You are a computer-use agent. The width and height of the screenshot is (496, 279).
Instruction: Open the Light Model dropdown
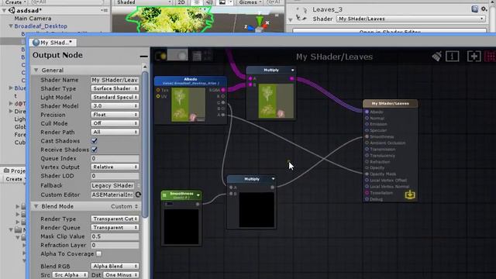point(115,97)
